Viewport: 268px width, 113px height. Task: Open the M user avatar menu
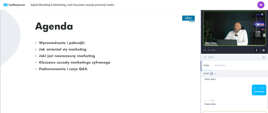point(261,5)
